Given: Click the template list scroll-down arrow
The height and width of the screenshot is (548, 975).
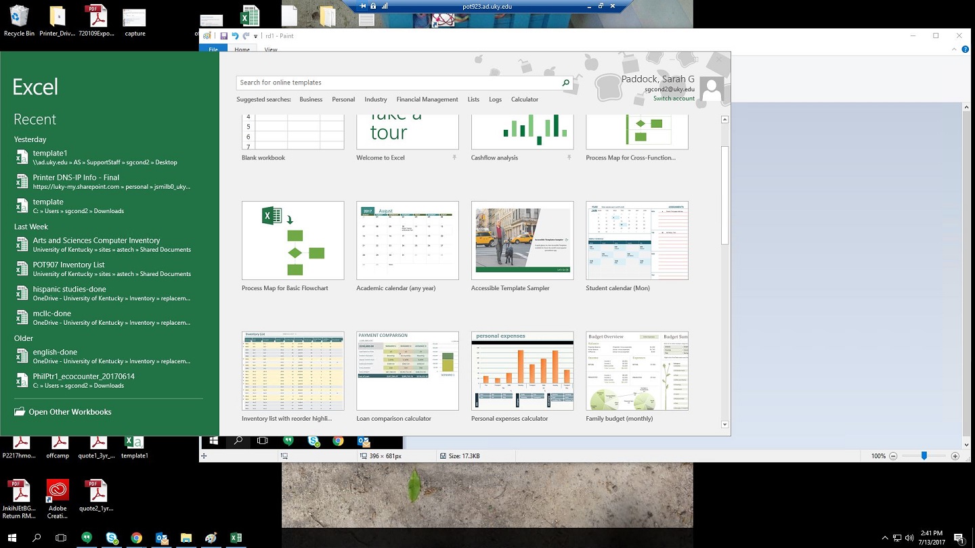Looking at the screenshot, I should (x=724, y=425).
